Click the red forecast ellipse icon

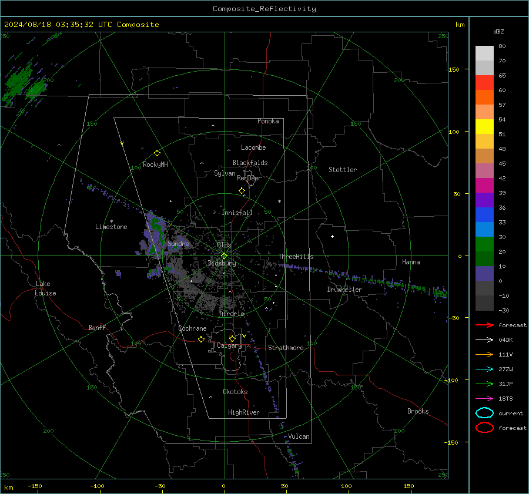click(x=484, y=428)
